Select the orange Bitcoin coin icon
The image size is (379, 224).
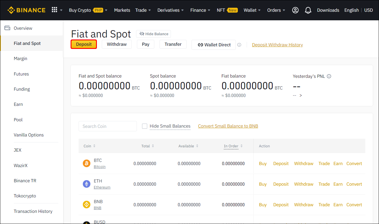(x=87, y=163)
